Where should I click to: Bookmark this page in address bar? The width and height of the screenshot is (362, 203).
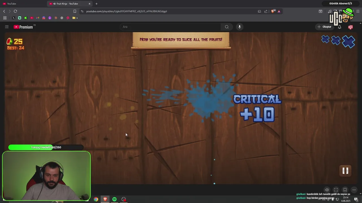point(75,11)
